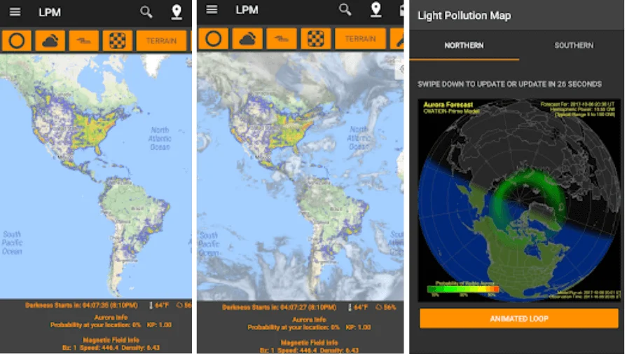Tap Darkness Starts text in left screen
This screenshot has height=354, width=627.
[81, 305]
